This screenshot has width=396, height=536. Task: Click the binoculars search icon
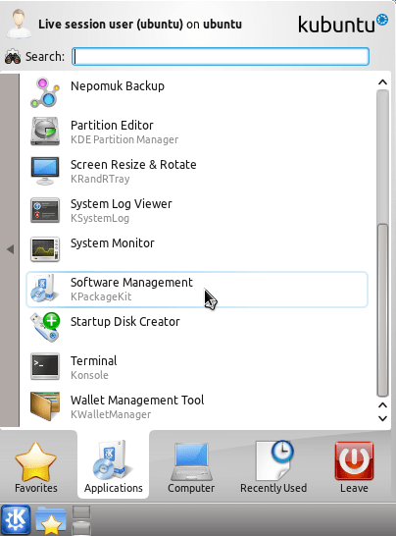point(13,56)
